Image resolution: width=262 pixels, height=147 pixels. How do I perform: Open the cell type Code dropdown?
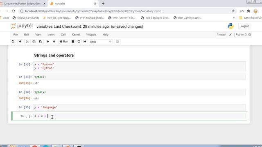coord(101,42)
